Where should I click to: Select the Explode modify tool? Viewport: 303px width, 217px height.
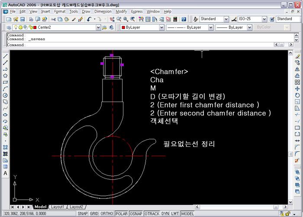point(297,160)
